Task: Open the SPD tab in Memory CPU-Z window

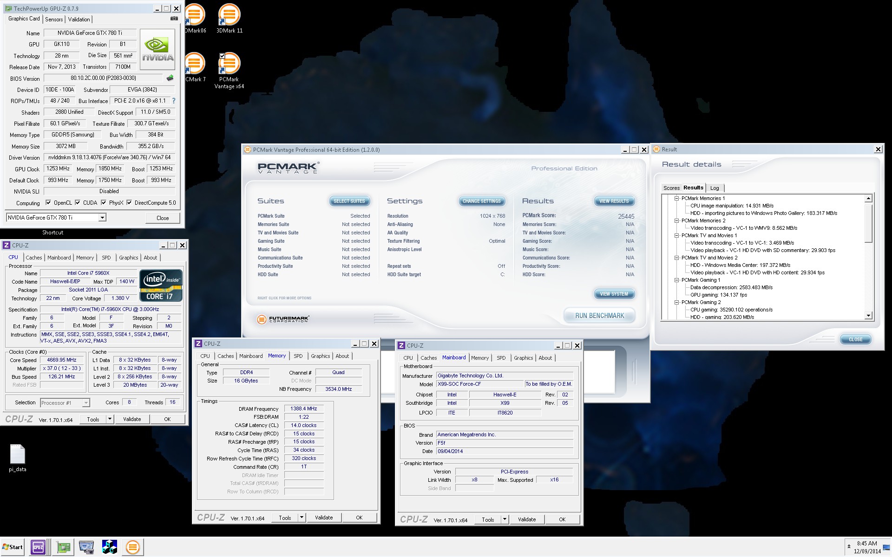Action: coord(298,356)
